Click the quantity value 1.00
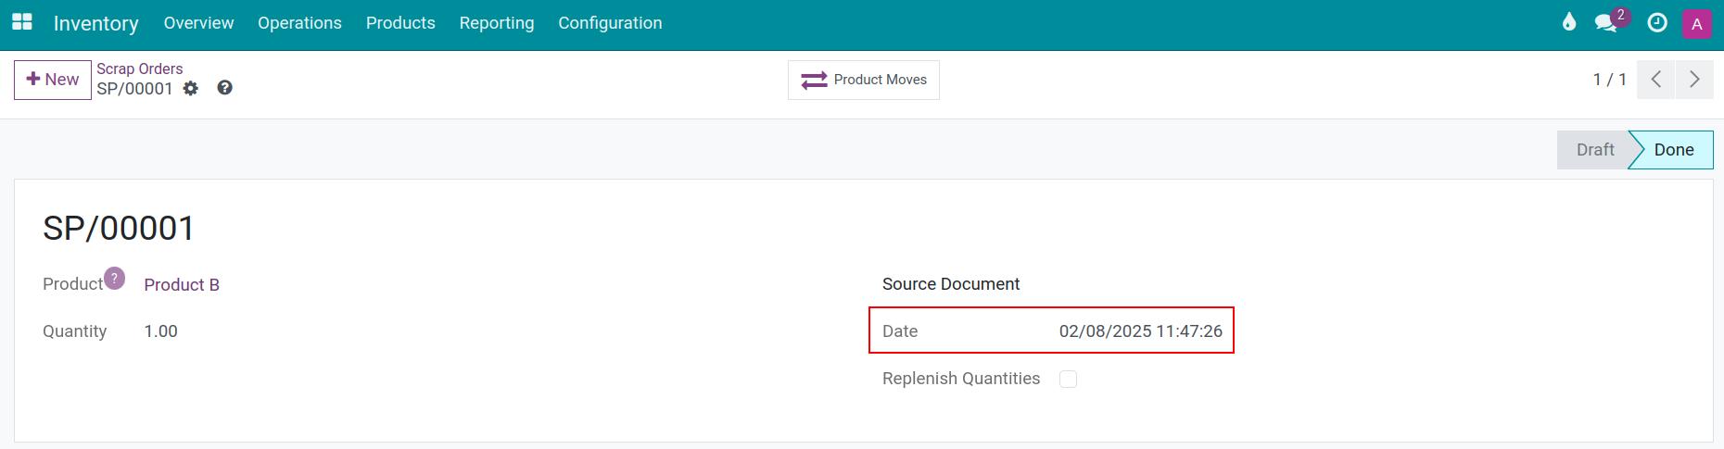 click(161, 331)
